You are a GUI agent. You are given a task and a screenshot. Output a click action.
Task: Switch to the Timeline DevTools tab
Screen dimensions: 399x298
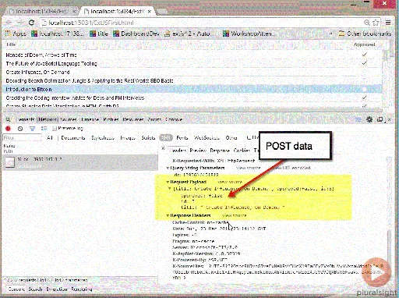click(90, 119)
